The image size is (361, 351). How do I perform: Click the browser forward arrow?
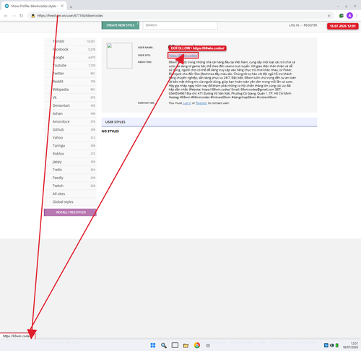pyautogui.click(x=14, y=16)
